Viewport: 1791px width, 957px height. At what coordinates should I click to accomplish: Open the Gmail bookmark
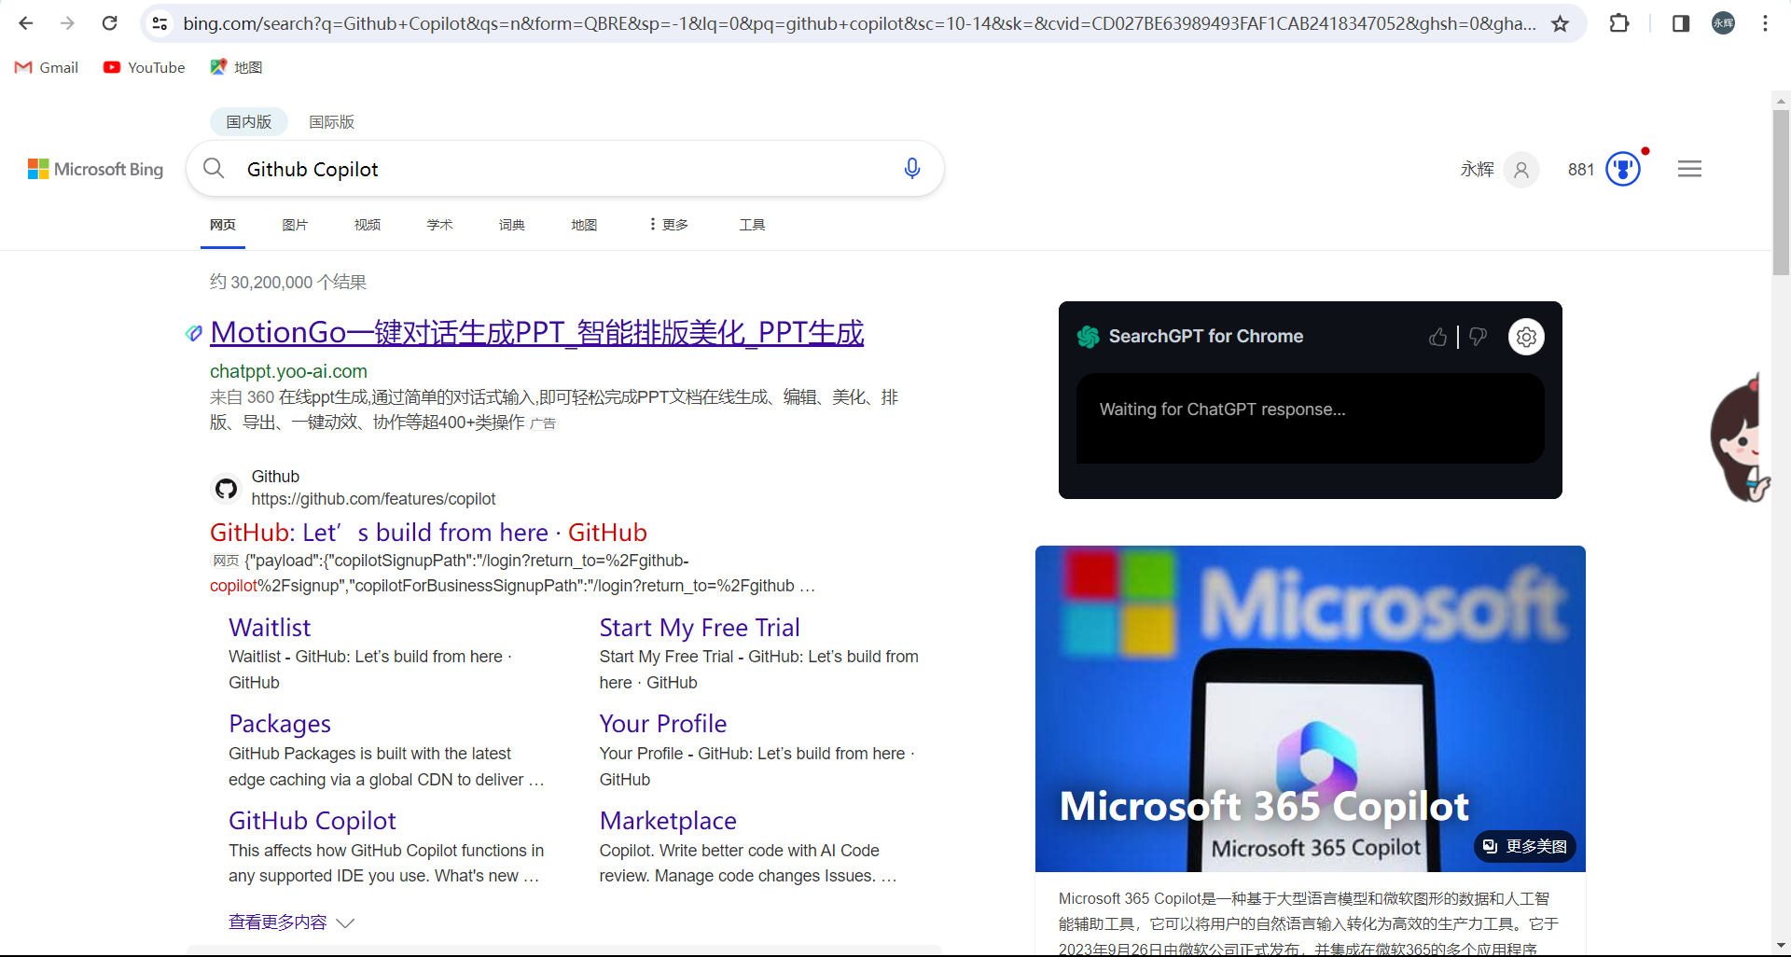click(x=47, y=67)
